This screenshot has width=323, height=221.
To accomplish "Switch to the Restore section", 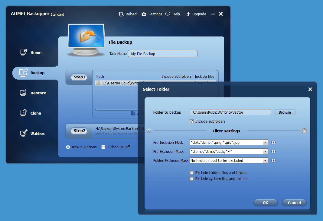I will [38, 93].
